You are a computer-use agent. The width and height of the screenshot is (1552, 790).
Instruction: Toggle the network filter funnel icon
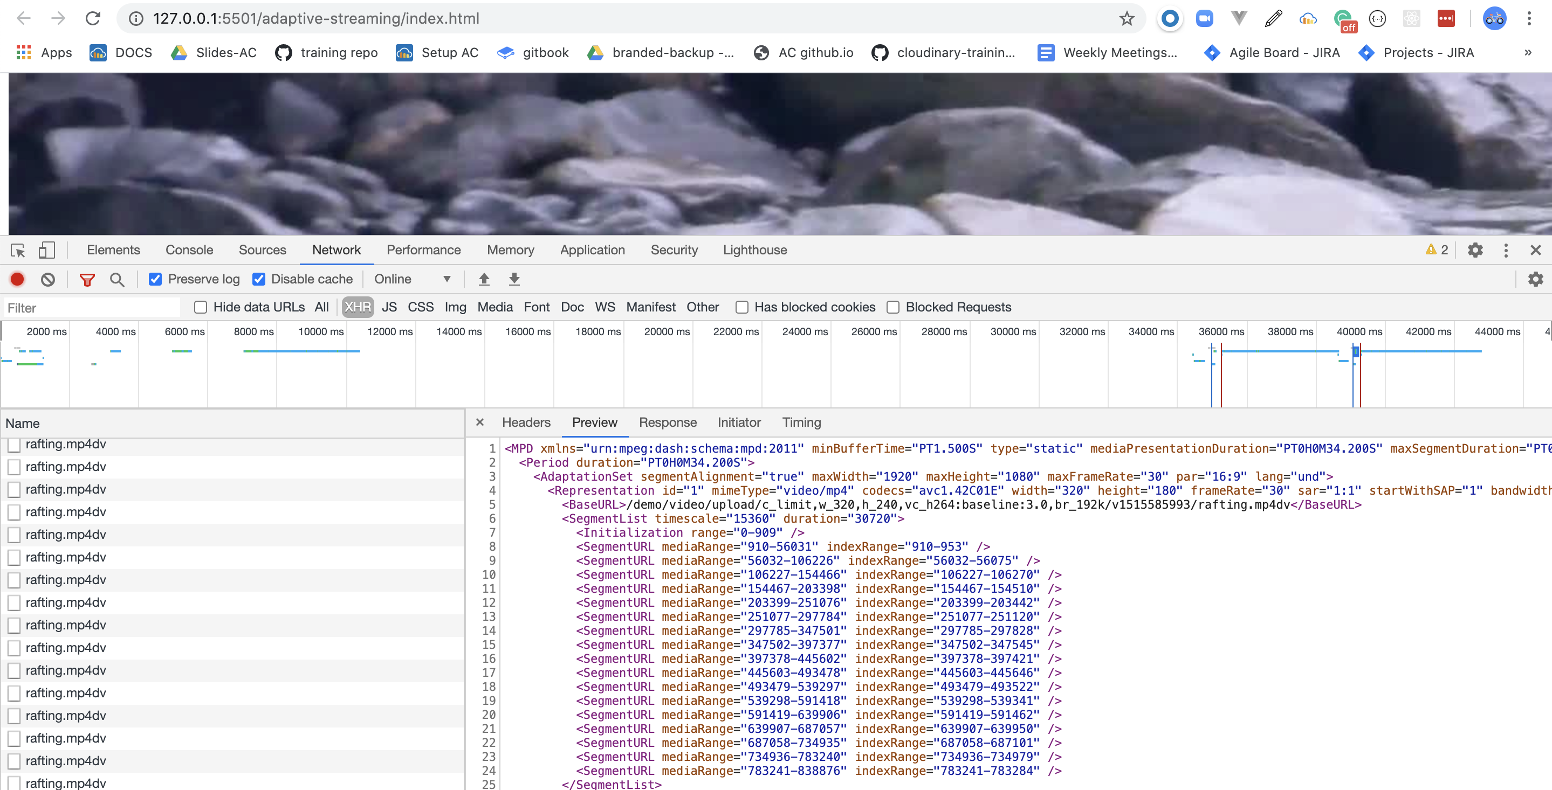[x=87, y=279]
